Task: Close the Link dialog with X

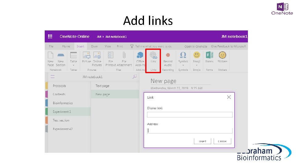Action: click(x=229, y=97)
